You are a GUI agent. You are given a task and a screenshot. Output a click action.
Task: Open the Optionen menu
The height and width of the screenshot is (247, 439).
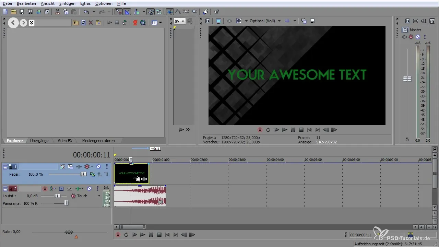point(104,3)
